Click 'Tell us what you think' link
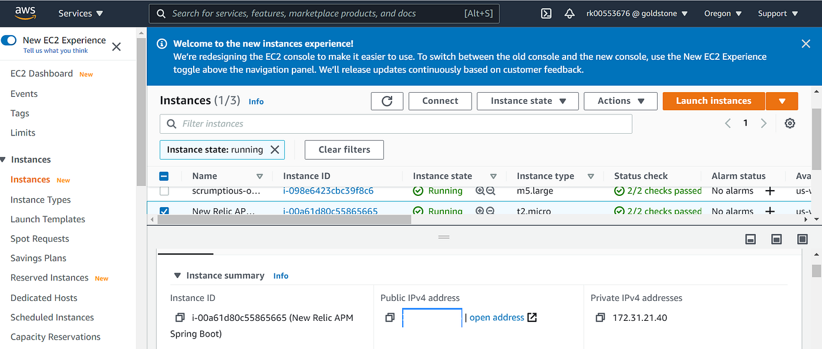This screenshot has height=349, width=822. point(56,51)
